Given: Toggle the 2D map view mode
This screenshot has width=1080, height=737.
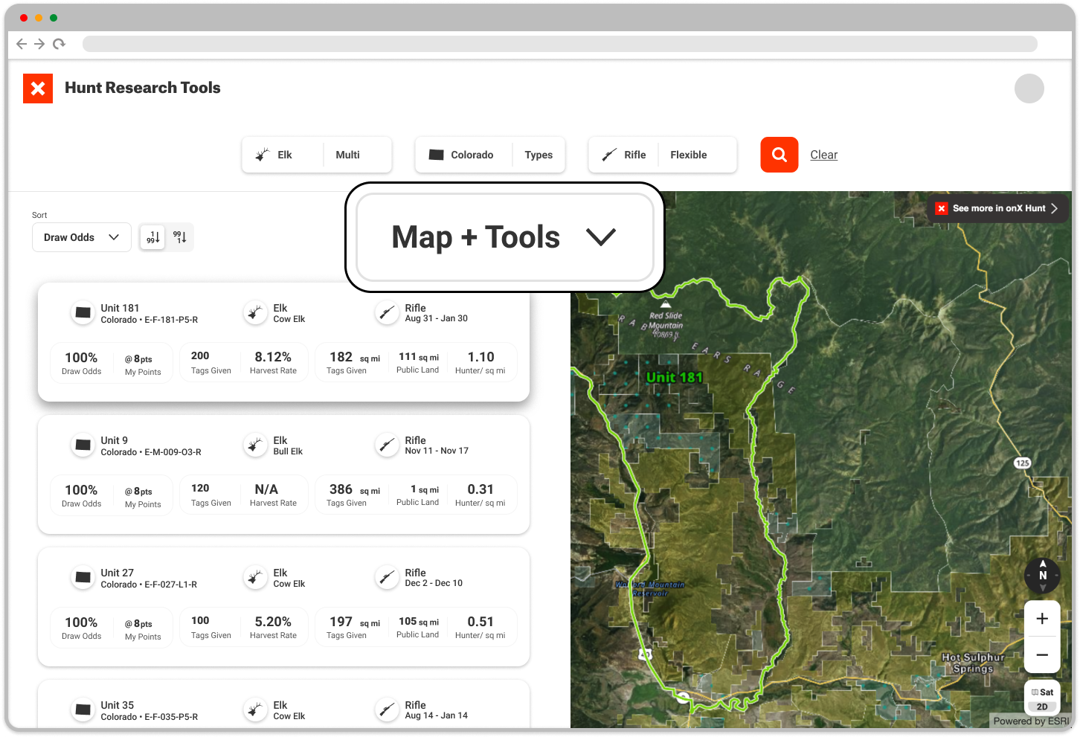Looking at the screenshot, I should point(1042,707).
